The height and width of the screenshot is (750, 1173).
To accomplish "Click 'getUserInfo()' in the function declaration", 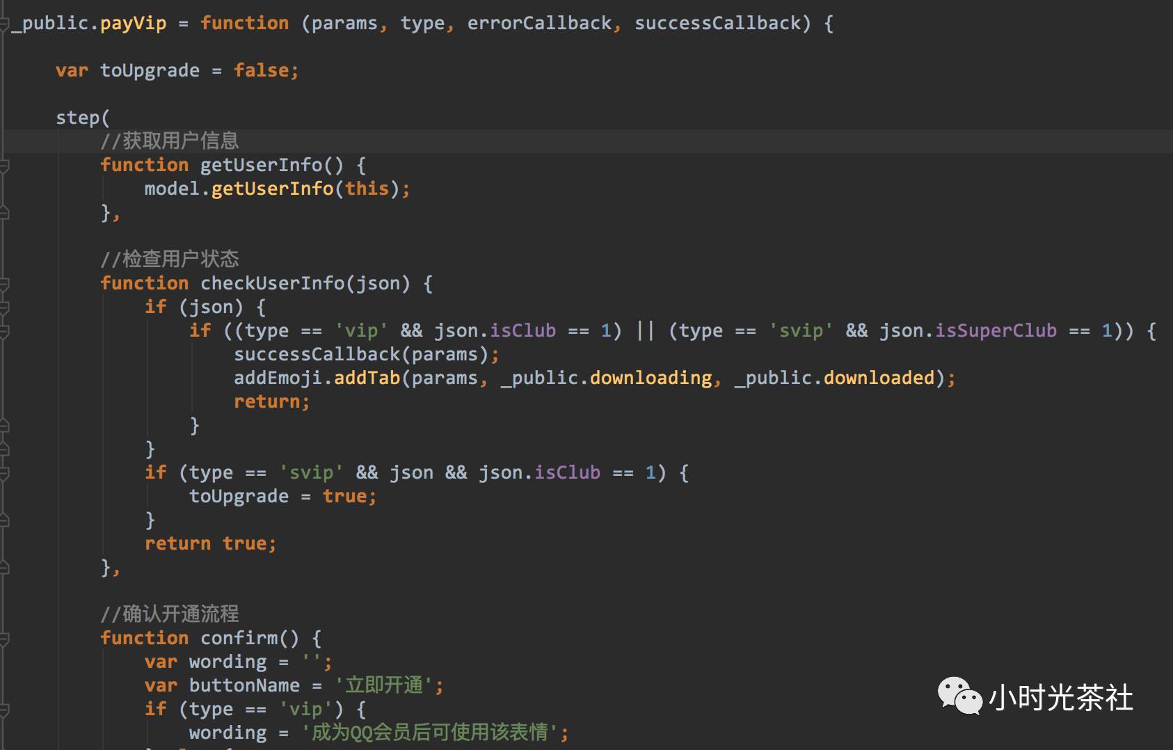I will point(272,166).
